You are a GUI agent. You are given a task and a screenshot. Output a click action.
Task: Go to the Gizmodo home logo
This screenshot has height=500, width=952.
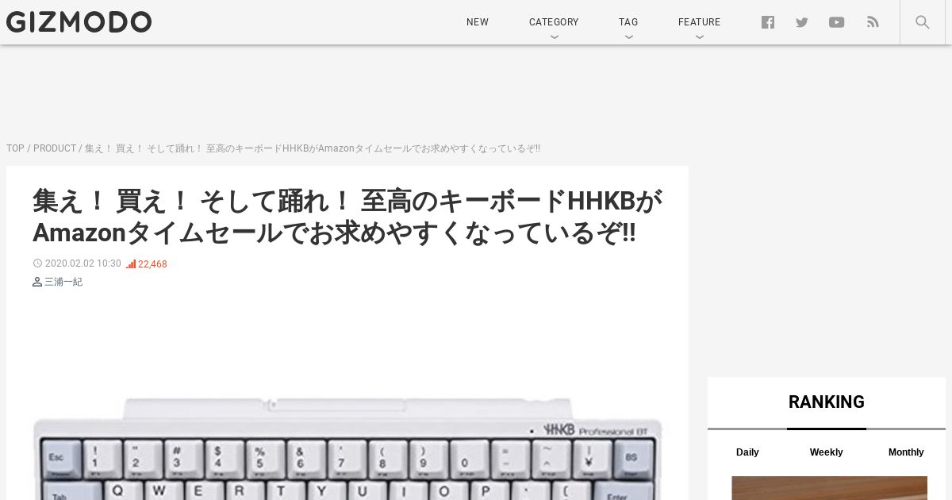click(x=79, y=21)
